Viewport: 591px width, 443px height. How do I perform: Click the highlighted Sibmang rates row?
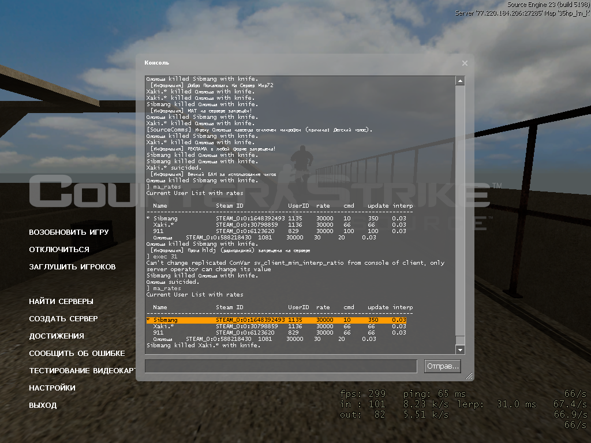click(x=276, y=320)
